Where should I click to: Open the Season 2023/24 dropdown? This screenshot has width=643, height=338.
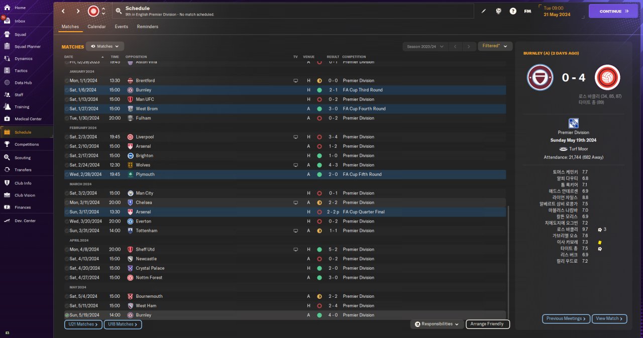click(x=425, y=46)
